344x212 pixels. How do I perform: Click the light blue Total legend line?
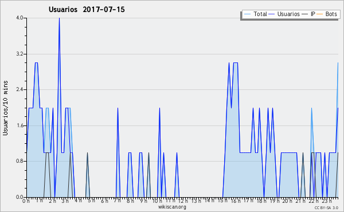click(247, 14)
